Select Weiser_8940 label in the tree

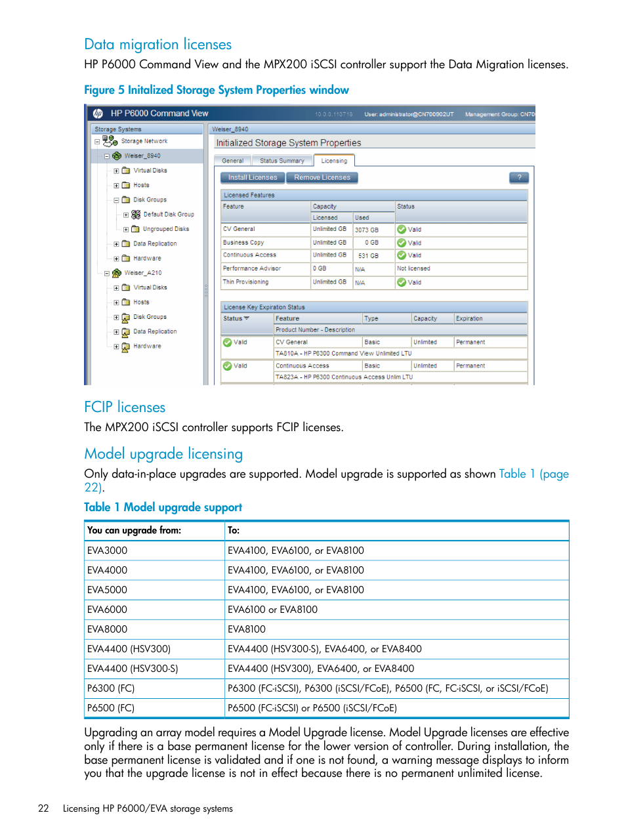coord(142,156)
